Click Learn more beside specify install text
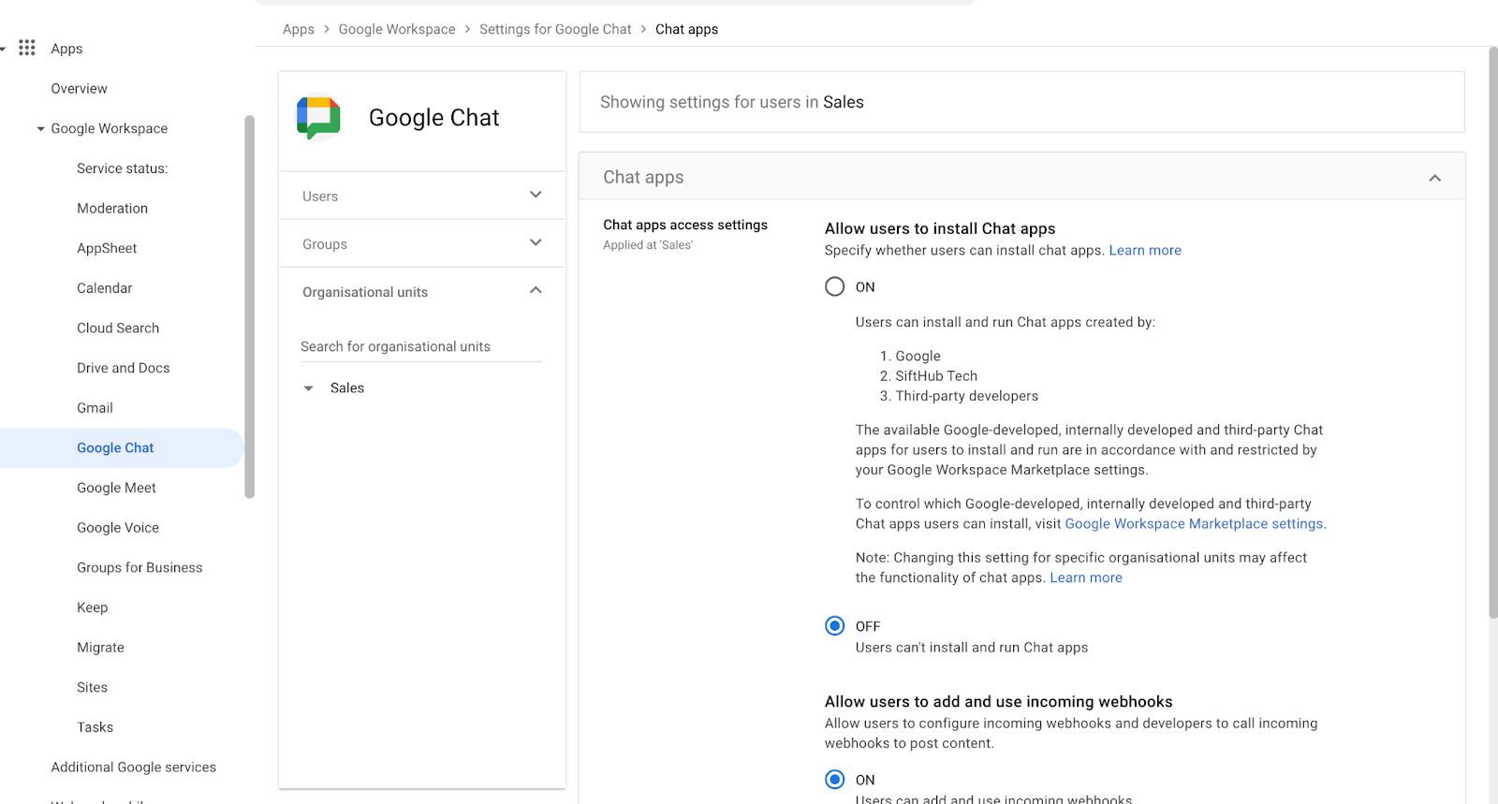 pyautogui.click(x=1144, y=251)
